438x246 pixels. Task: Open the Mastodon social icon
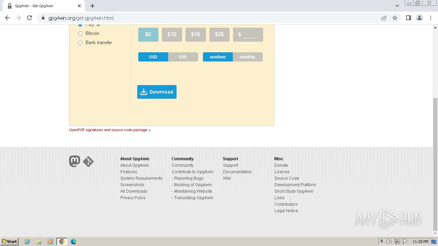pos(75,161)
